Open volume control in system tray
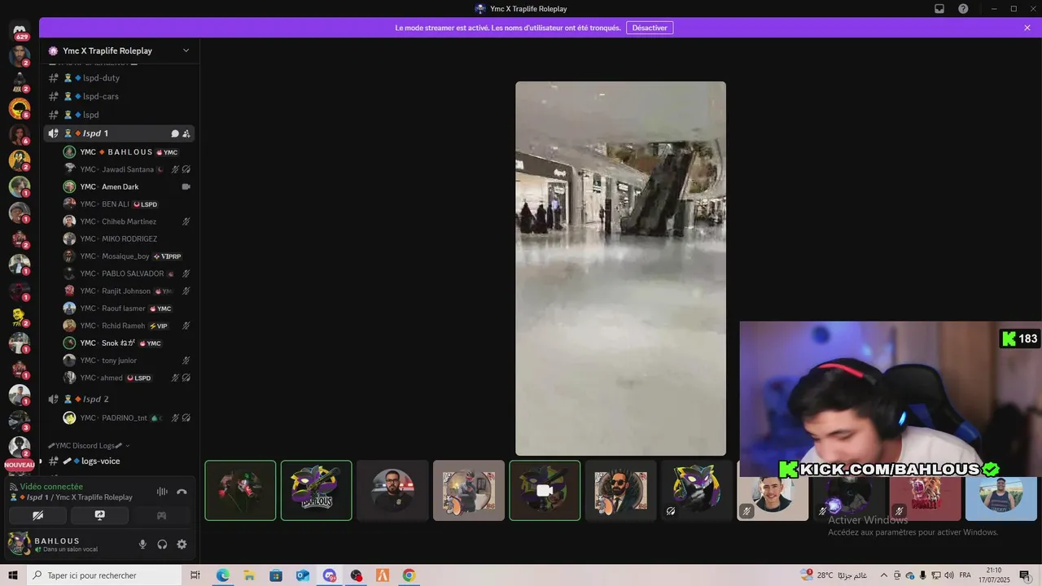 (x=948, y=575)
